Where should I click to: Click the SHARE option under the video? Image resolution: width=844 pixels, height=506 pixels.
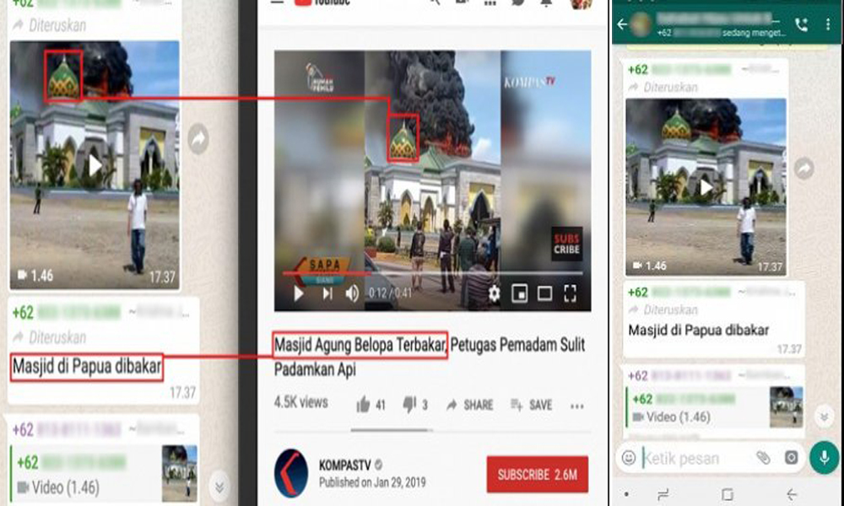coord(469,405)
